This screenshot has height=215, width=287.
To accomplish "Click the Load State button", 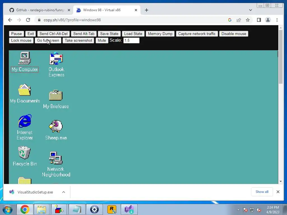I will click(x=133, y=34).
